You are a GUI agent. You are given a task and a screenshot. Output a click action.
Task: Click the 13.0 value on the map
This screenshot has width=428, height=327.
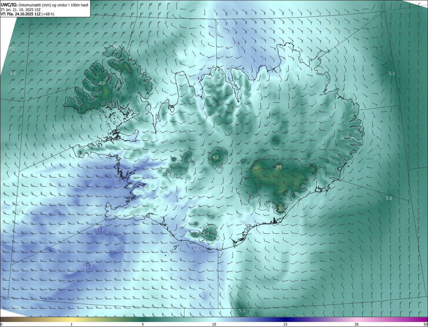(x=100, y=230)
